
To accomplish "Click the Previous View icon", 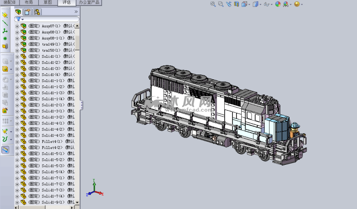I will tap(229, 4).
